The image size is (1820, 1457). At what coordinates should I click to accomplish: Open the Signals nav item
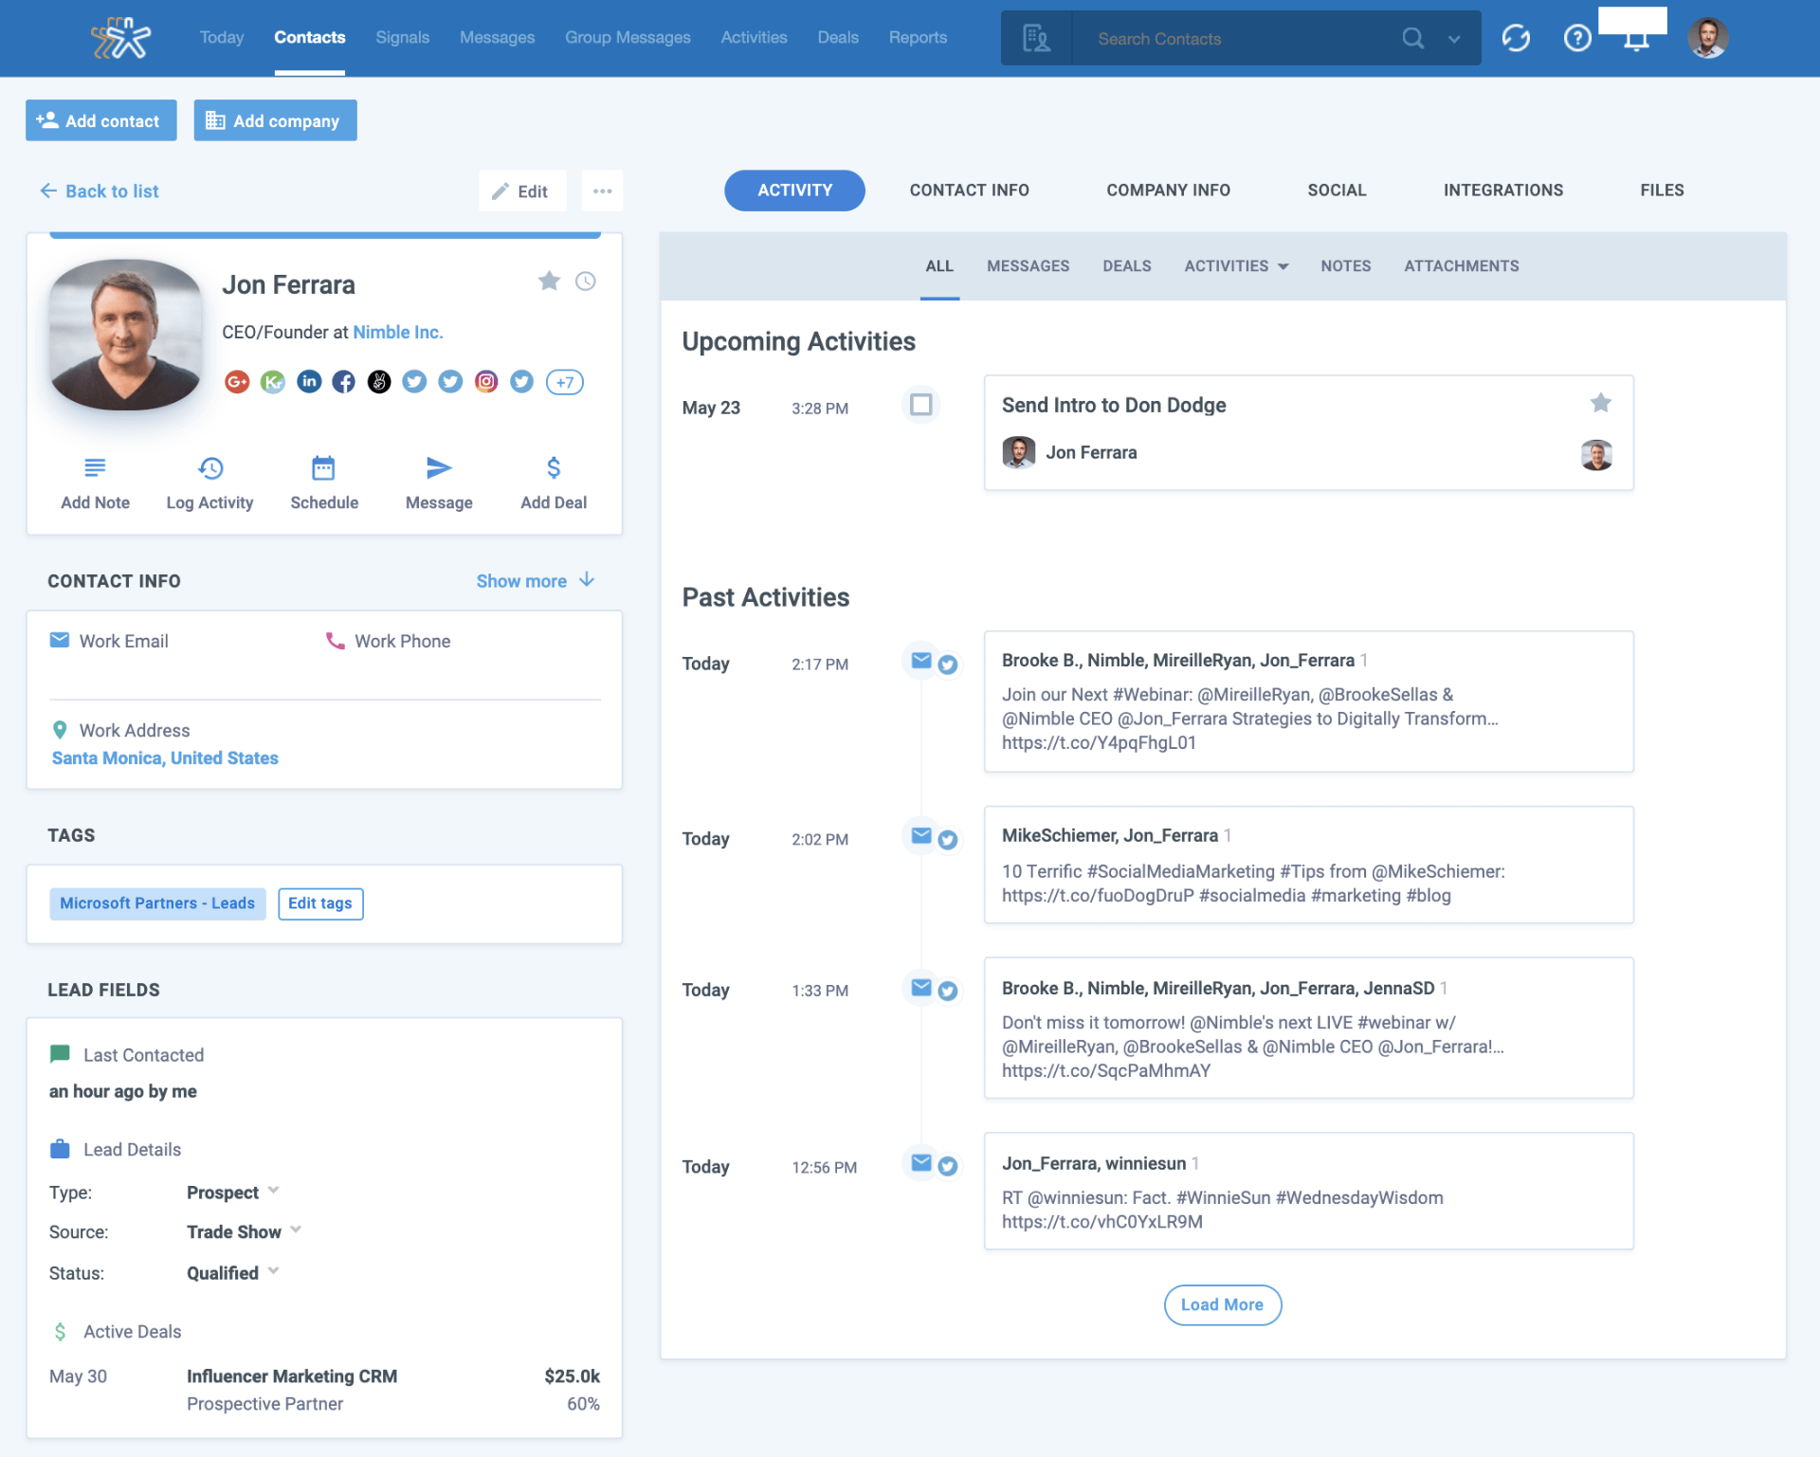403,38
